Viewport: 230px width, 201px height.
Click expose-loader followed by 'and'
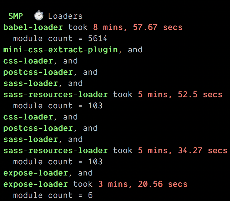click(36, 173)
